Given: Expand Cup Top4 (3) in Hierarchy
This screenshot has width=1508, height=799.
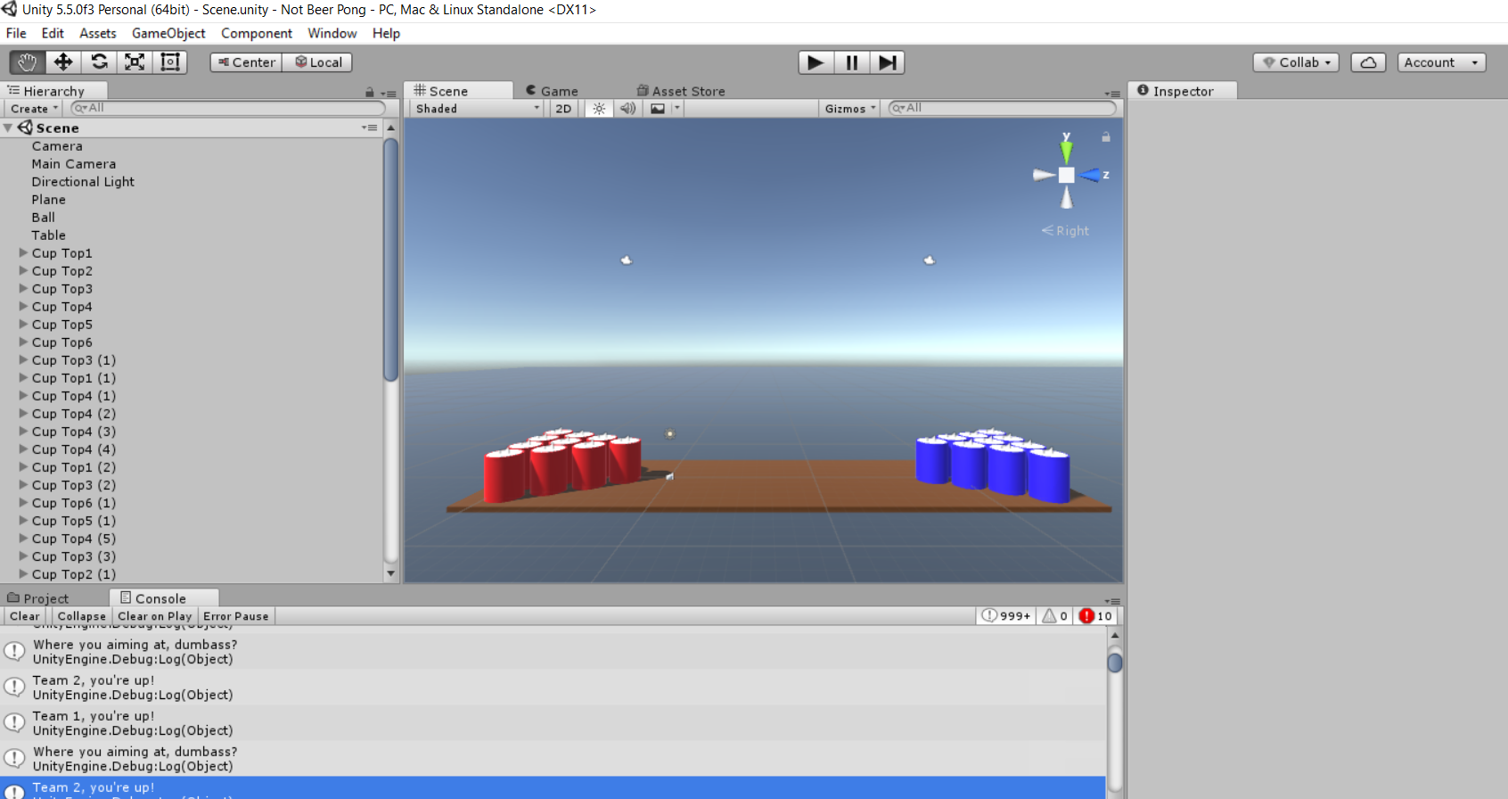Looking at the screenshot, I should 23,431.
